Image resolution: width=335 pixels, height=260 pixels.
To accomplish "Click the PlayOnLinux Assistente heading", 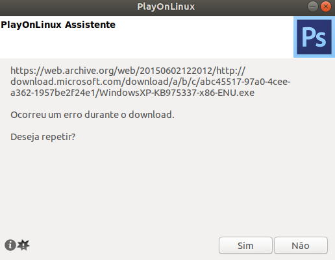I will pos(58,25).
